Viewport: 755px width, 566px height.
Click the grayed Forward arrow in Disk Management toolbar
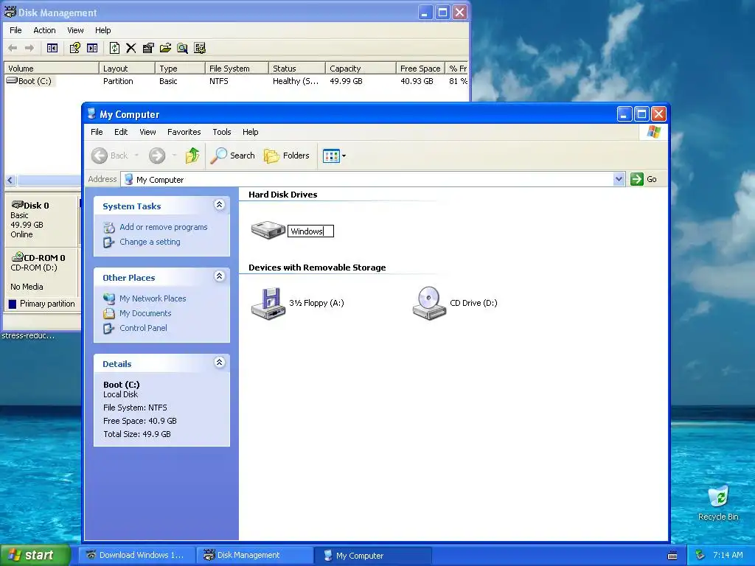pos(29,48)
